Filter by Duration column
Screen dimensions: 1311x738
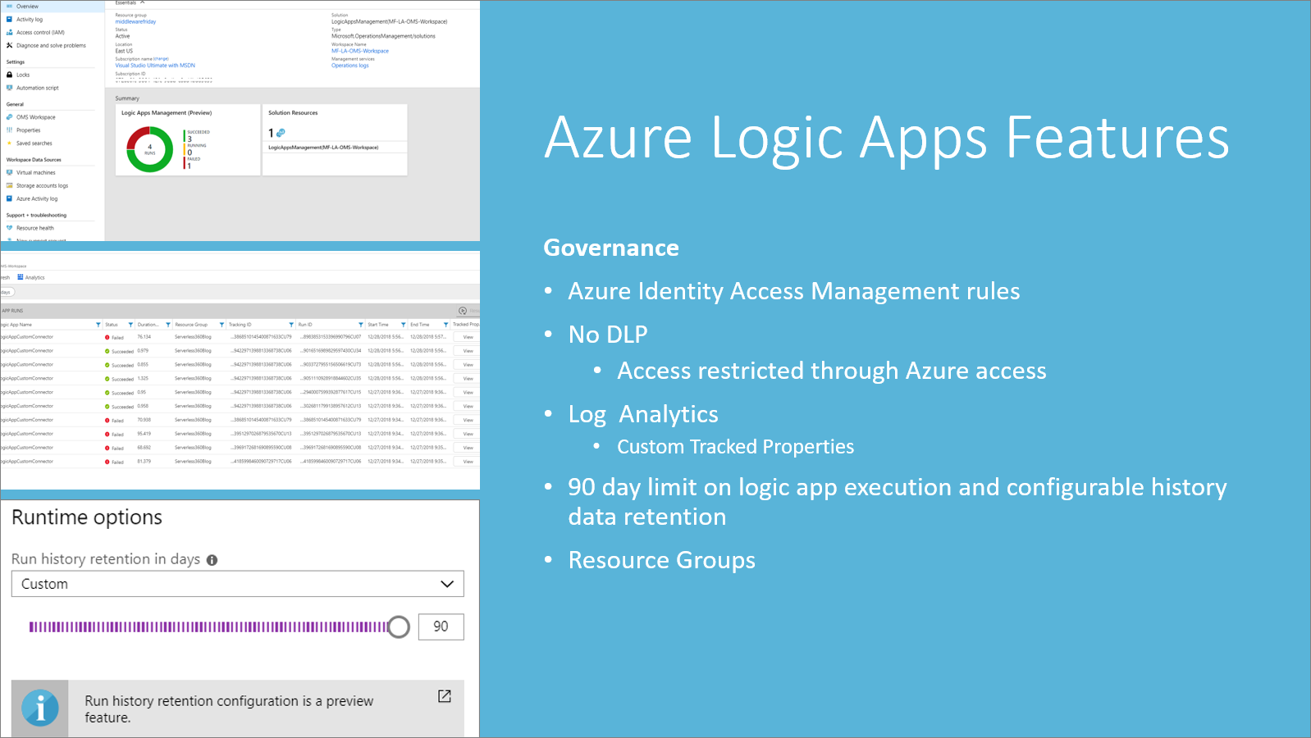coord(168,325)
